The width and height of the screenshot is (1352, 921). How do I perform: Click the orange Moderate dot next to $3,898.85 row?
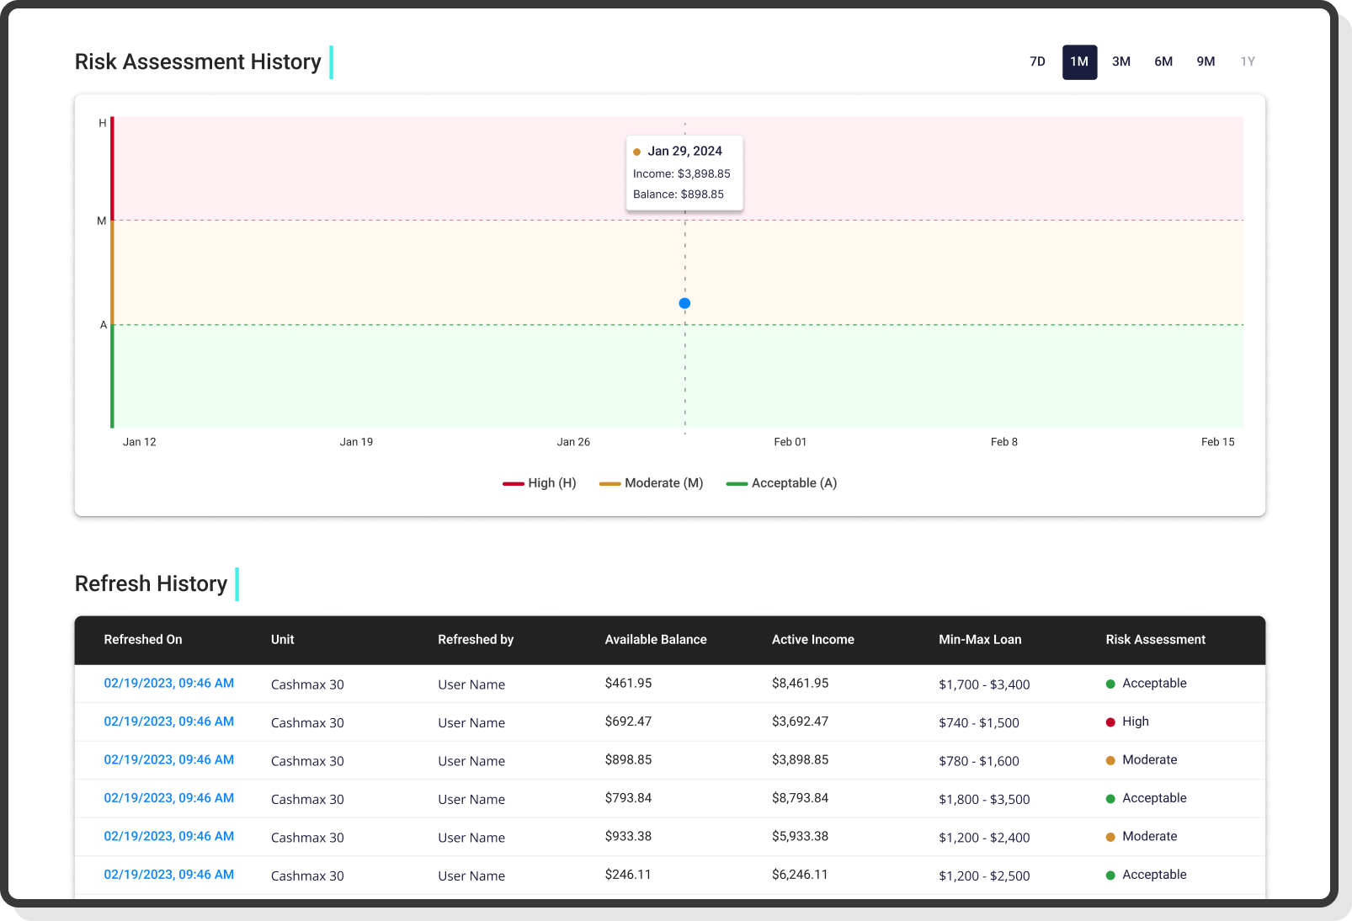pos(1111,759)
